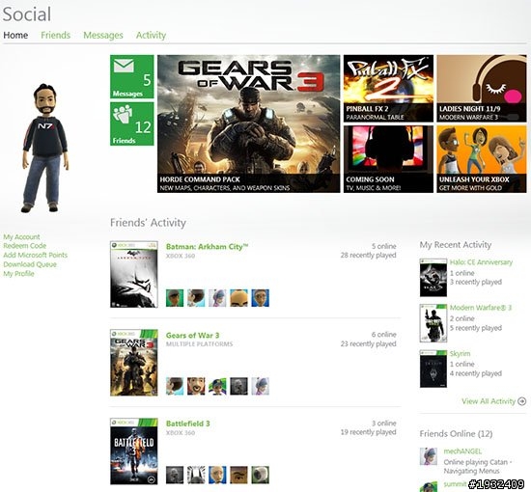Open third friend gamerpic under Batman: Arkham City
The image size is (531, 492).
(217, 298)
